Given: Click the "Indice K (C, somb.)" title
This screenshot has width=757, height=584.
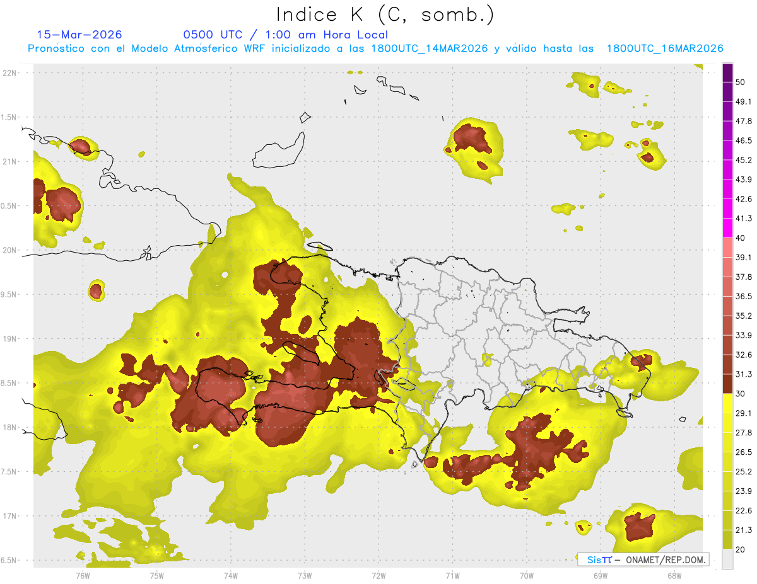Looking at the screenshot, I should pyautogui.click(x=385, y=14).
